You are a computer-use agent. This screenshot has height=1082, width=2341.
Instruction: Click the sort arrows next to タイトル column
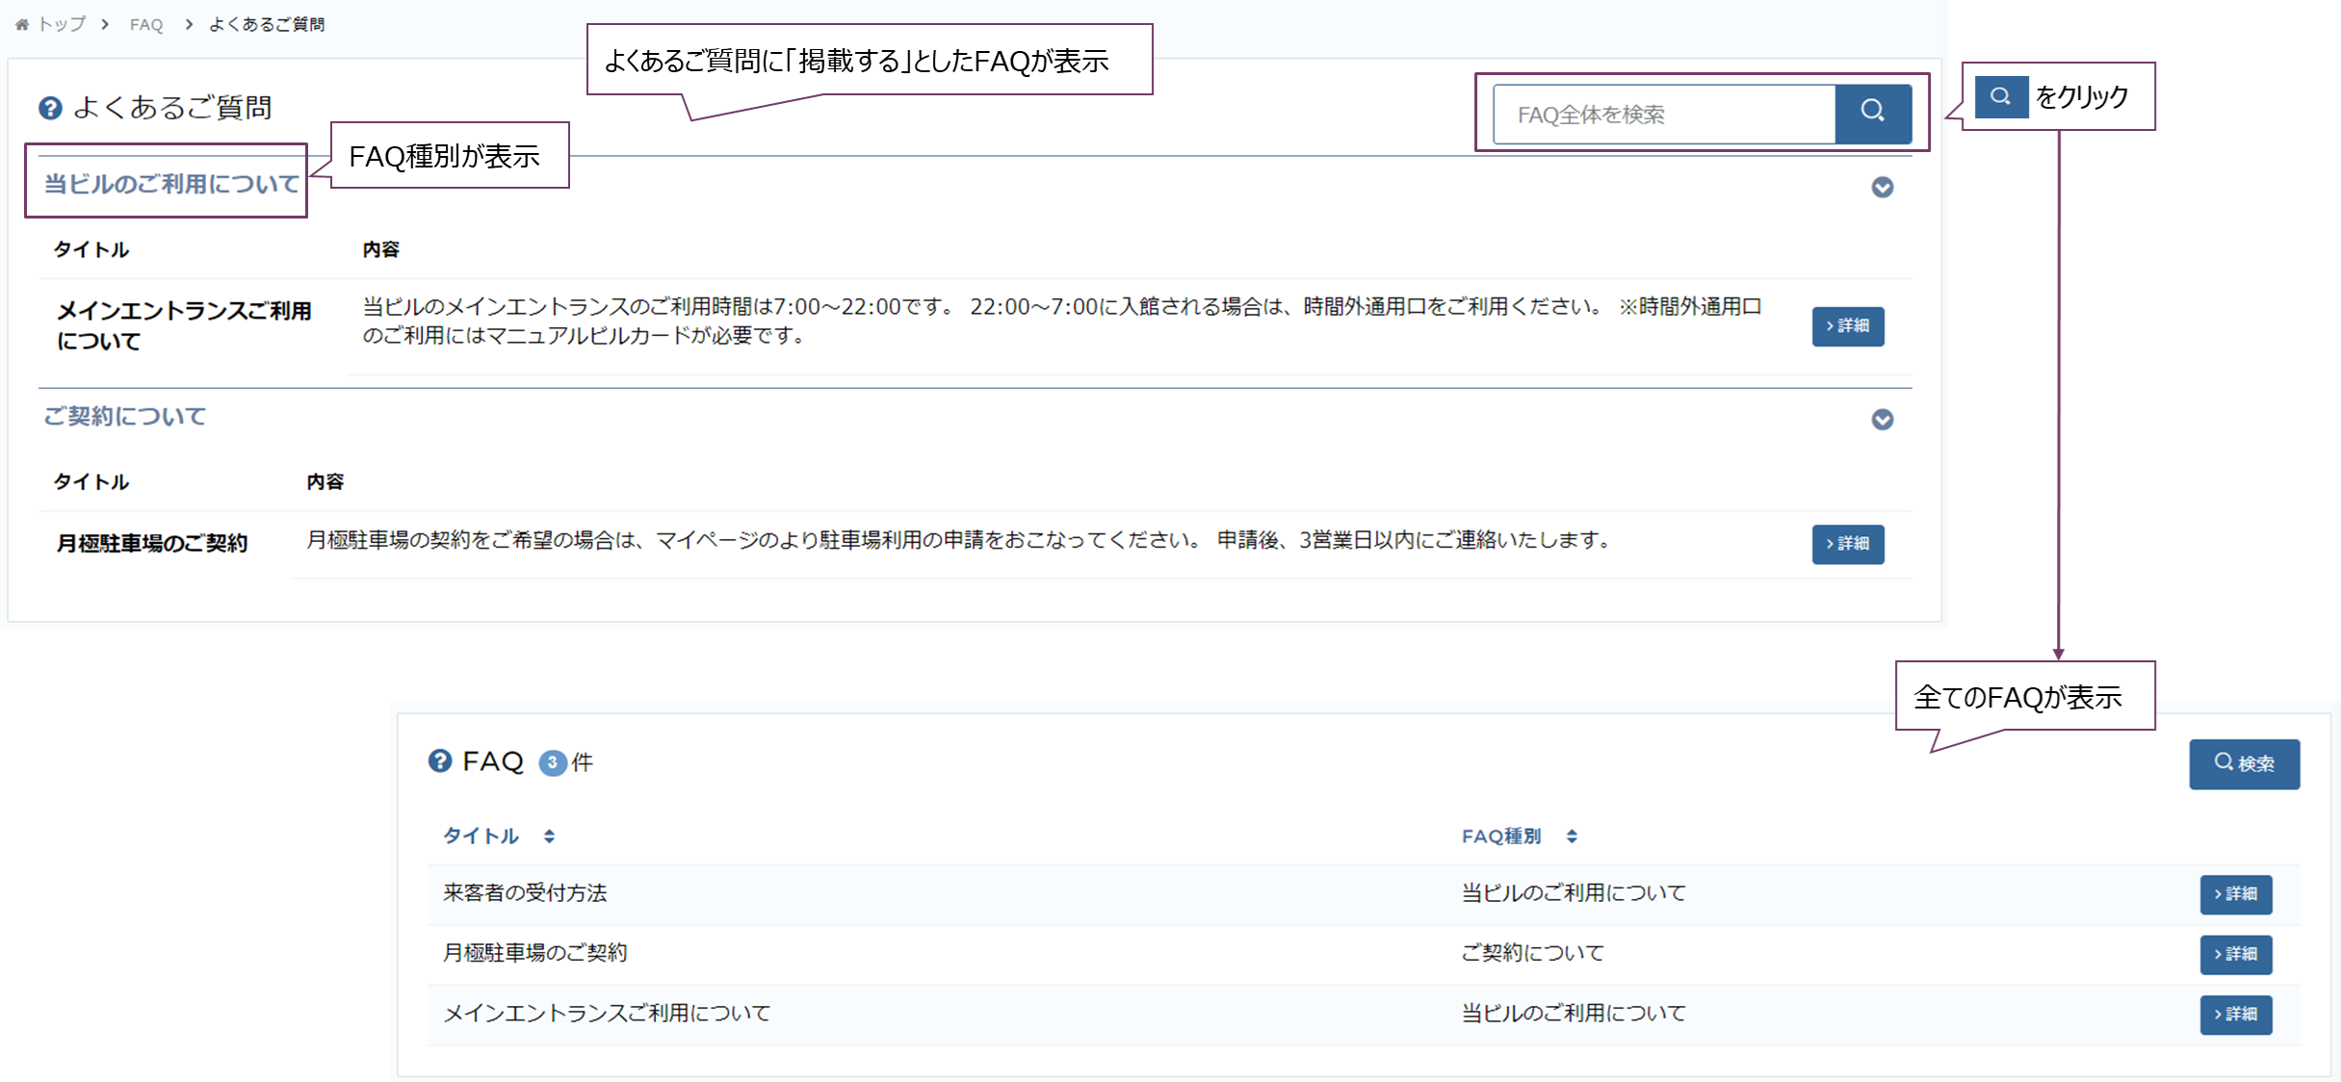pyautogui.click(x=549, y=837)
